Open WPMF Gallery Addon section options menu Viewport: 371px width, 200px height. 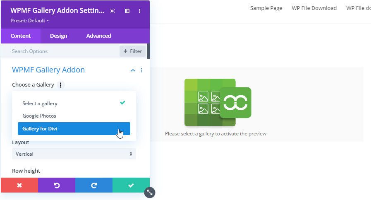pyautogui.click(x=141, y=70)
